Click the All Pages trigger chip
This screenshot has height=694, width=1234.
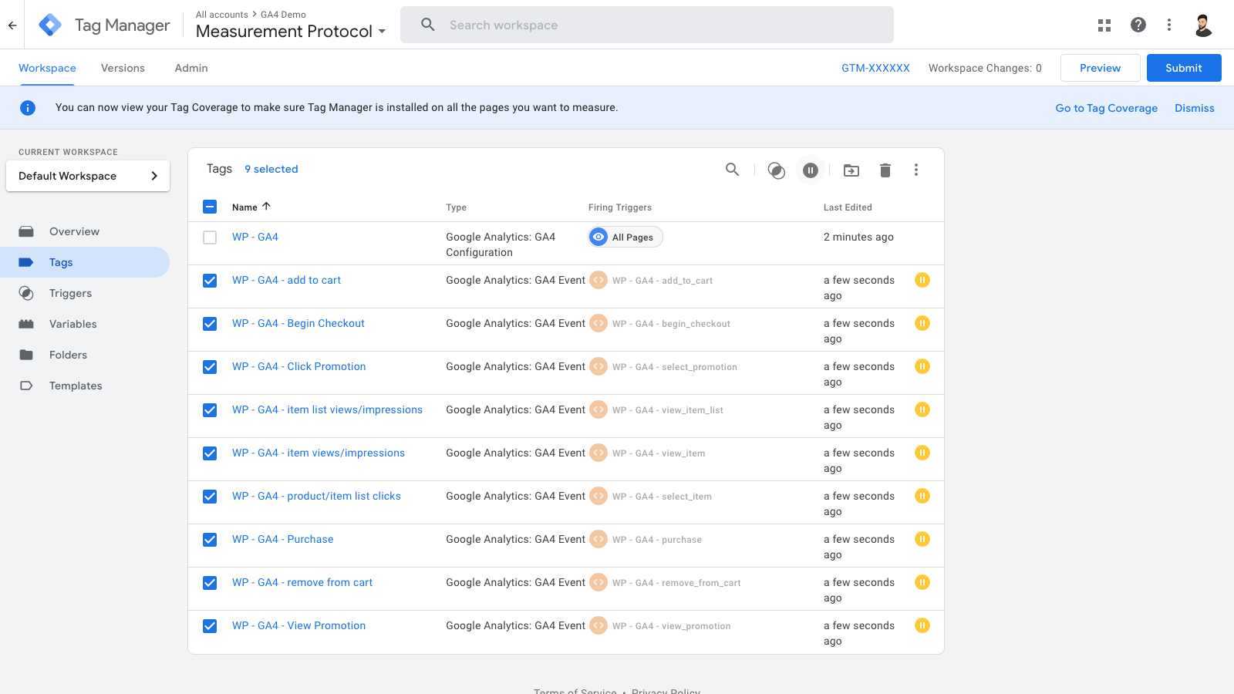(625, 237)
